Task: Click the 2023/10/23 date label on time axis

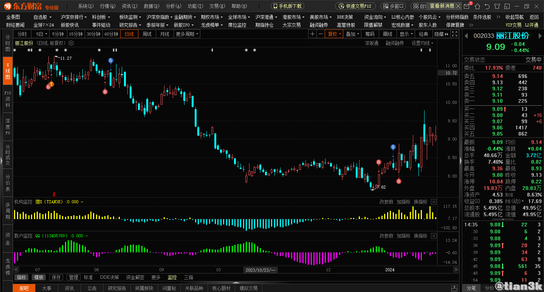Action: coord(260,270)
